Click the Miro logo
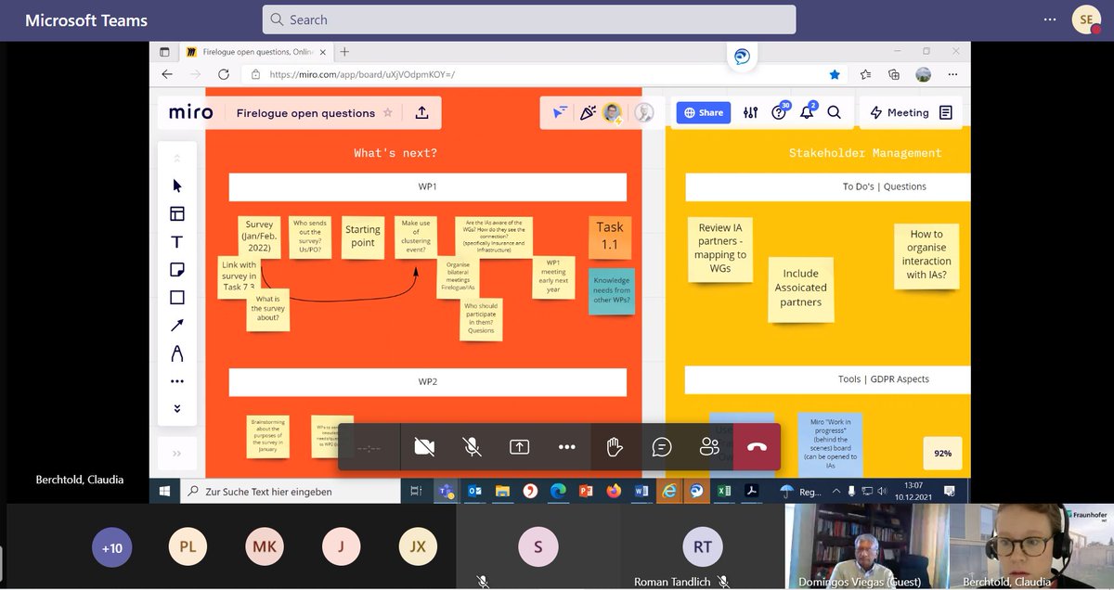The height and width of the screenshot is (590, 1114). (190, 112)
